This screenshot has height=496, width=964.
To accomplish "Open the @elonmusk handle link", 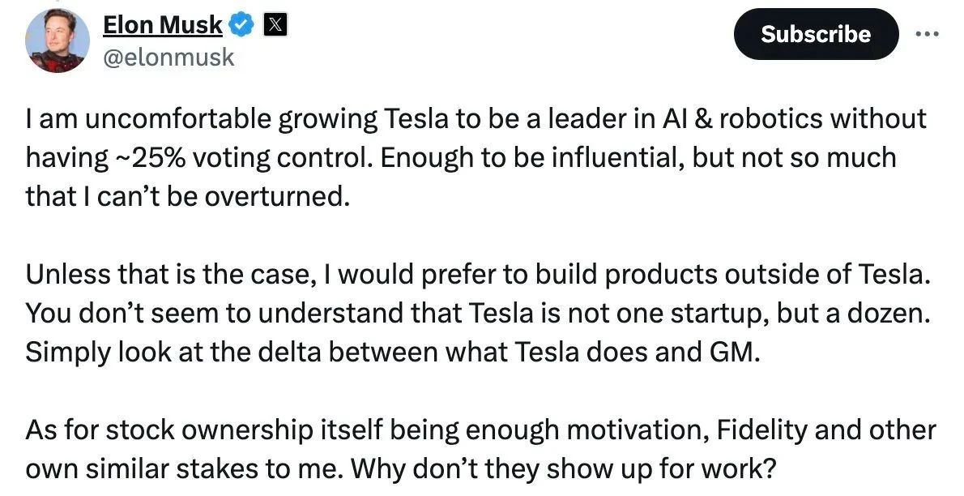I will [x=168, y=58].
